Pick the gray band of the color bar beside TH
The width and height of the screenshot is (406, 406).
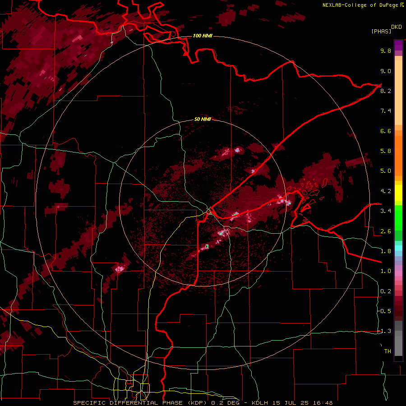(398, 347)
